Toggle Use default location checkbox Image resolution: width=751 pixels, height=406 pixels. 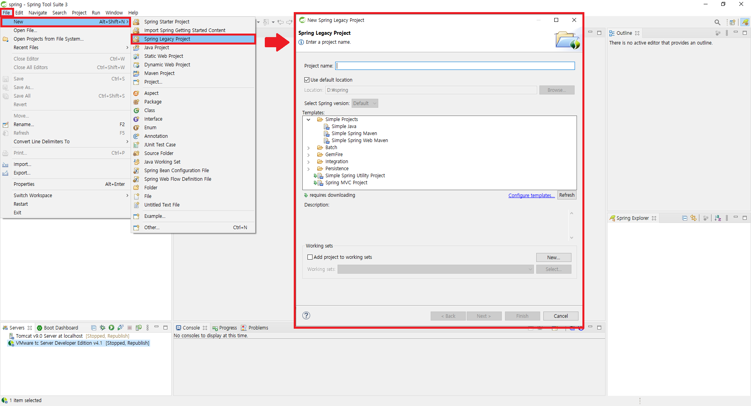click(307, 80)
